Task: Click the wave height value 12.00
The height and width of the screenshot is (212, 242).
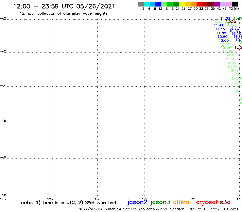Action: pos(224,40)
